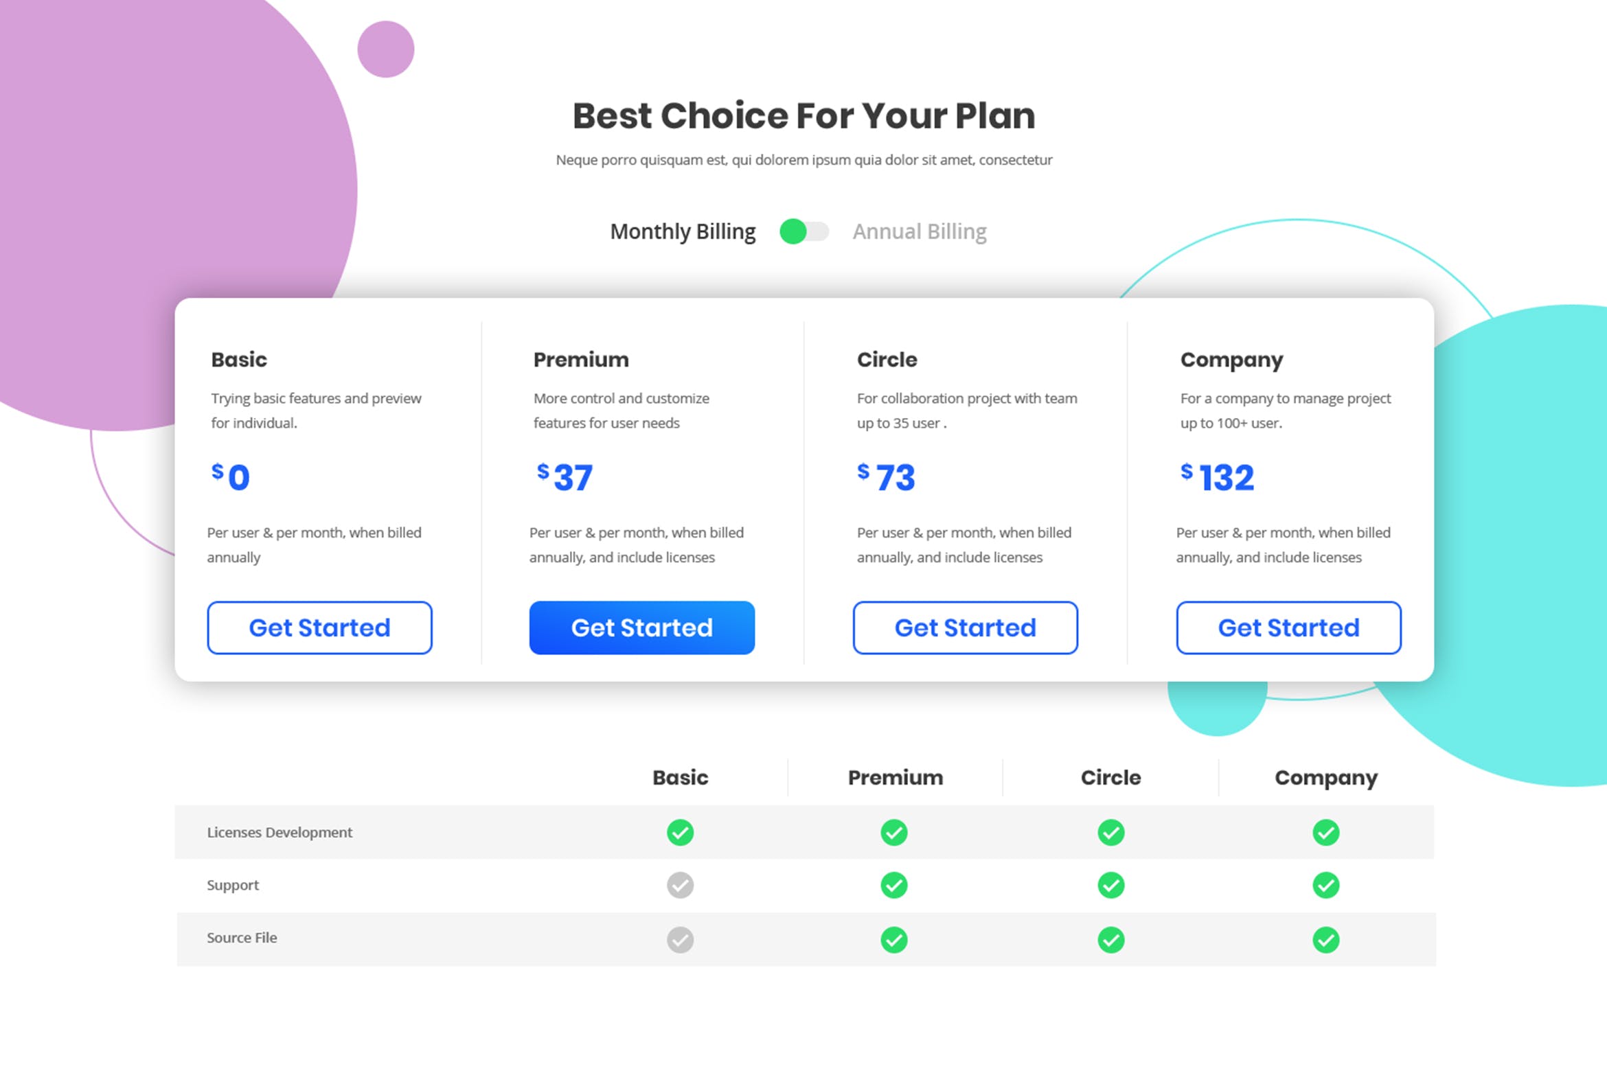Click the gray Source File checkmark under Basic
This screenshot has height=1071, width=1607.
680,938
